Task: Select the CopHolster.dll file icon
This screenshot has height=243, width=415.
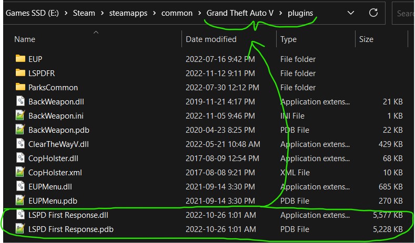Action: (21, 158)
